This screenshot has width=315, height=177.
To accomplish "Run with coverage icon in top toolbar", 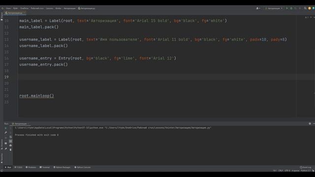I will (295, 8).
